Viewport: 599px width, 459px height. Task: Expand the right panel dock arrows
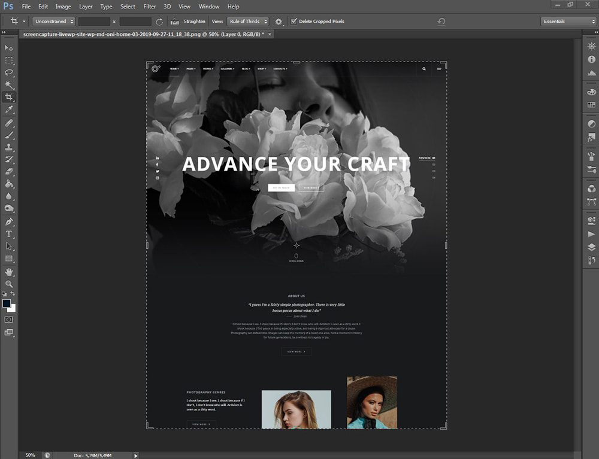596,32
